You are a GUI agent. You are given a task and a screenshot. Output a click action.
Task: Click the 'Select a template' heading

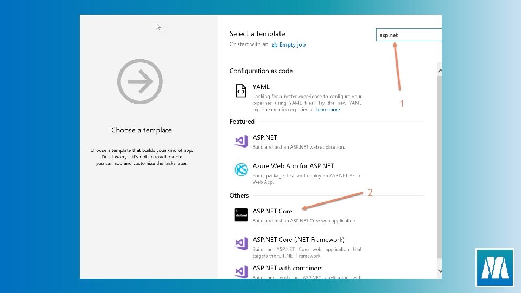[257, 34]
